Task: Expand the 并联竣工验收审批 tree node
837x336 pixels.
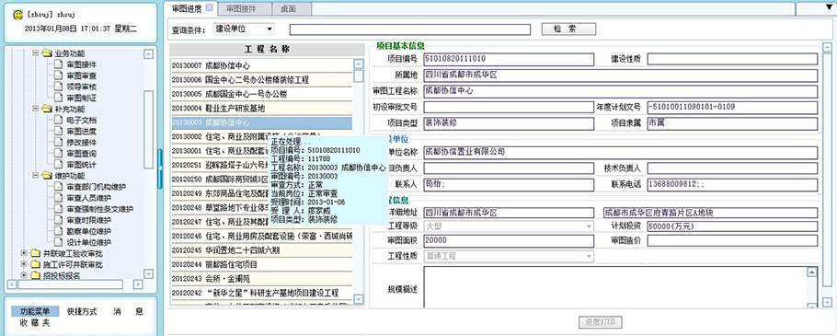Action: pyautogui.click(x=24, y=253)
